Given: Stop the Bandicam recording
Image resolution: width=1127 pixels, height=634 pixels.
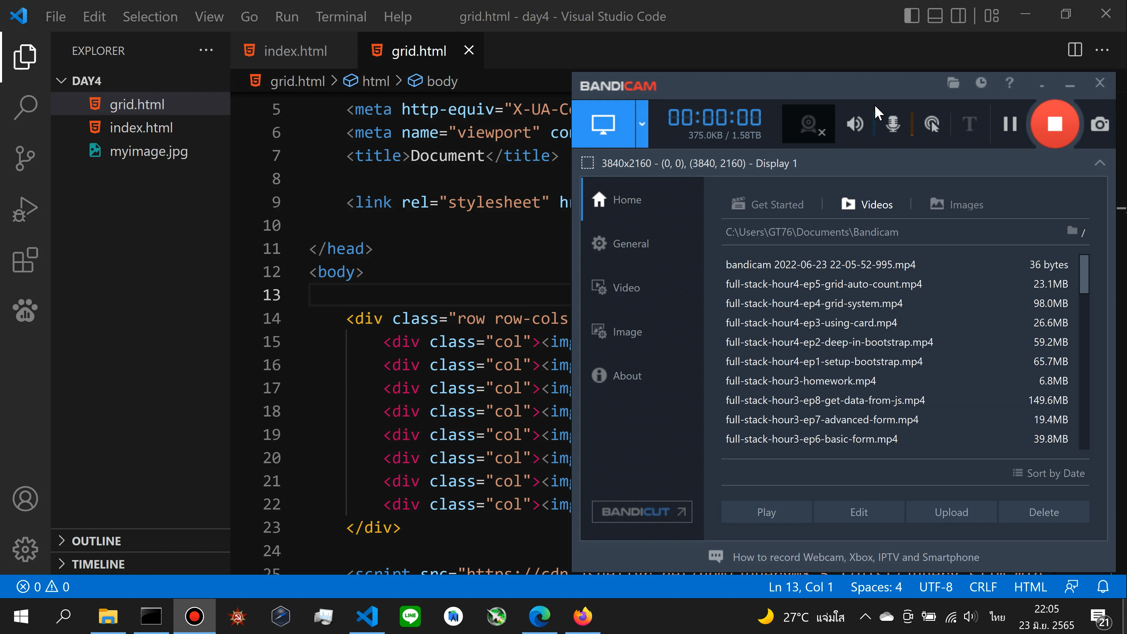Looking at the screenshot, I should coord(1055,124).
